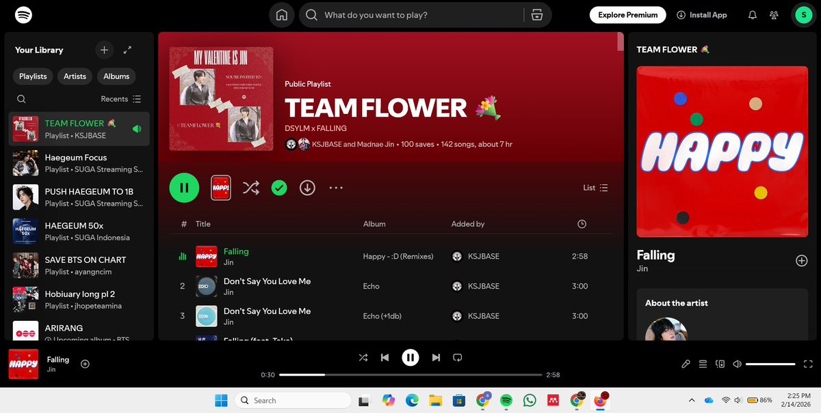Screen dimensions: 821x413
Task: Show hidden system tray icons chevron
Action: coord(691,400)
